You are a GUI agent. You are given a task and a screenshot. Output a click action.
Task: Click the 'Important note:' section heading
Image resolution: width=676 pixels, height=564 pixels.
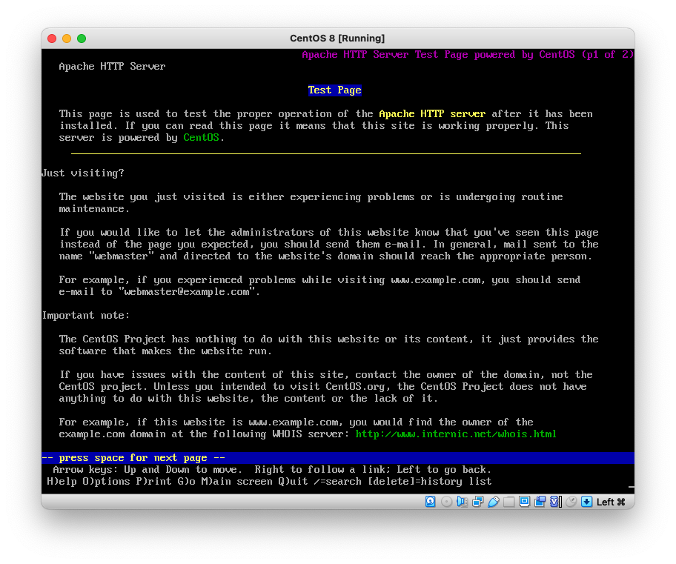click(86, 315)
